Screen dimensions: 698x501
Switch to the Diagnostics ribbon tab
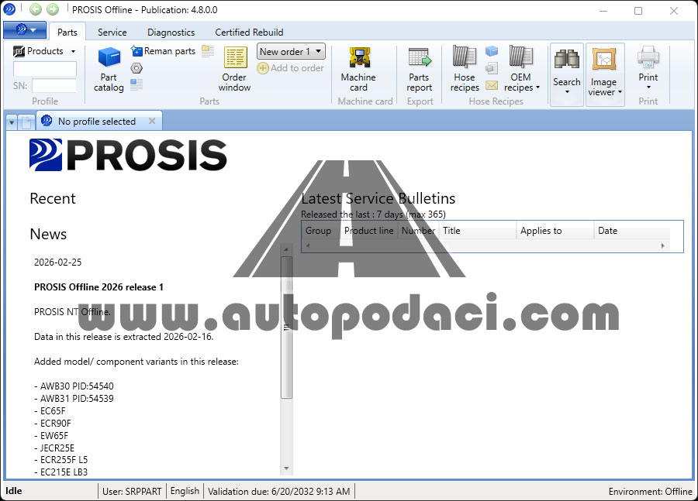pos(171,32)
